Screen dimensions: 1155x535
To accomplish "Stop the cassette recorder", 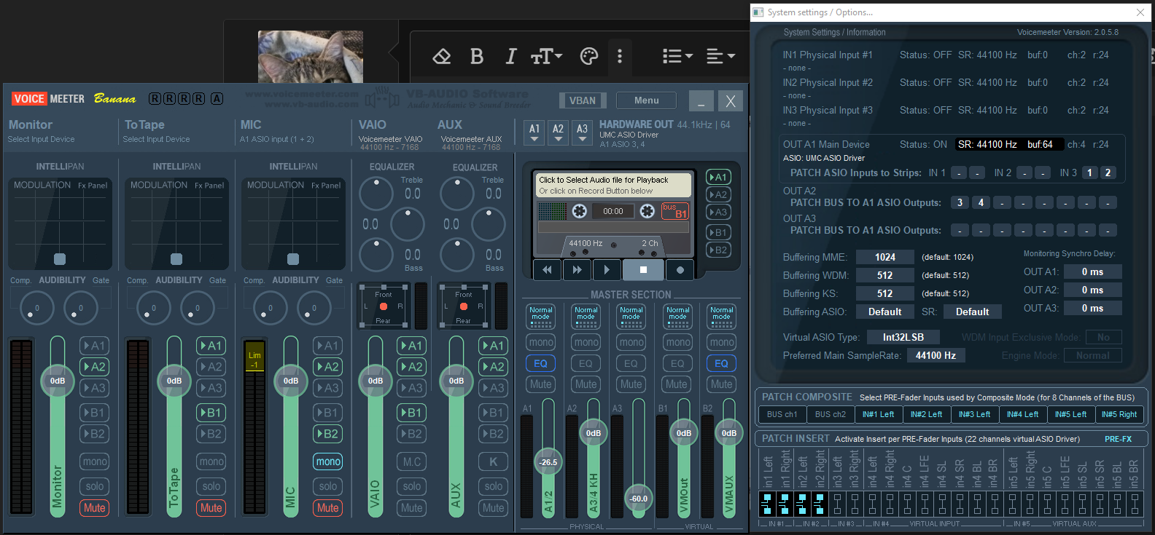I will click(643, 270).
